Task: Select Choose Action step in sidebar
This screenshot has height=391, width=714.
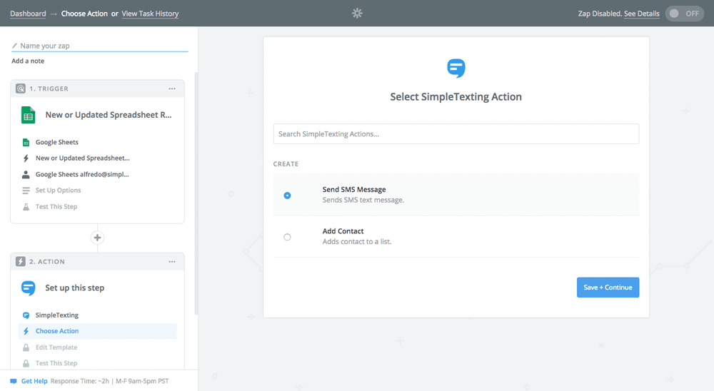Action: [97, 331]
